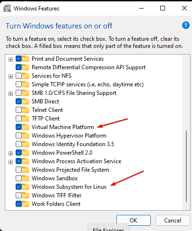
Task: Expand Windows Process Activation Service node
Action: tap(10, 162)
